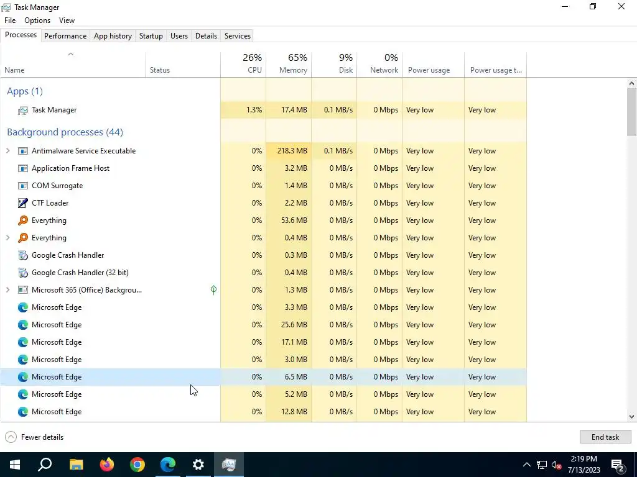This screenshot has width=637, height=477.
Task: Sort by the Status column header
Action: point(184,65)
